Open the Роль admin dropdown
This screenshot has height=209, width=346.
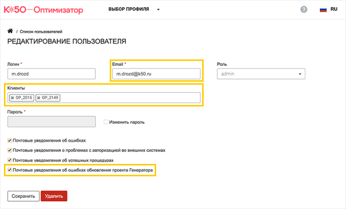point(261,74)
